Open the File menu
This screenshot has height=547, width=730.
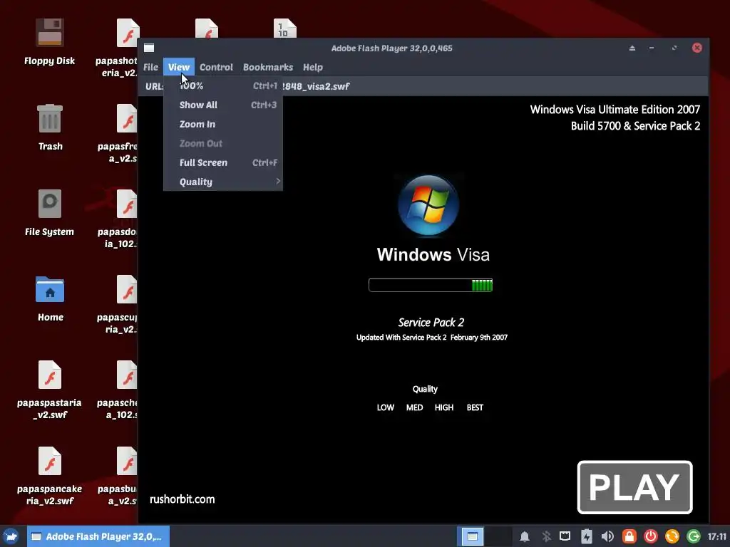click(x=150, y=67)
